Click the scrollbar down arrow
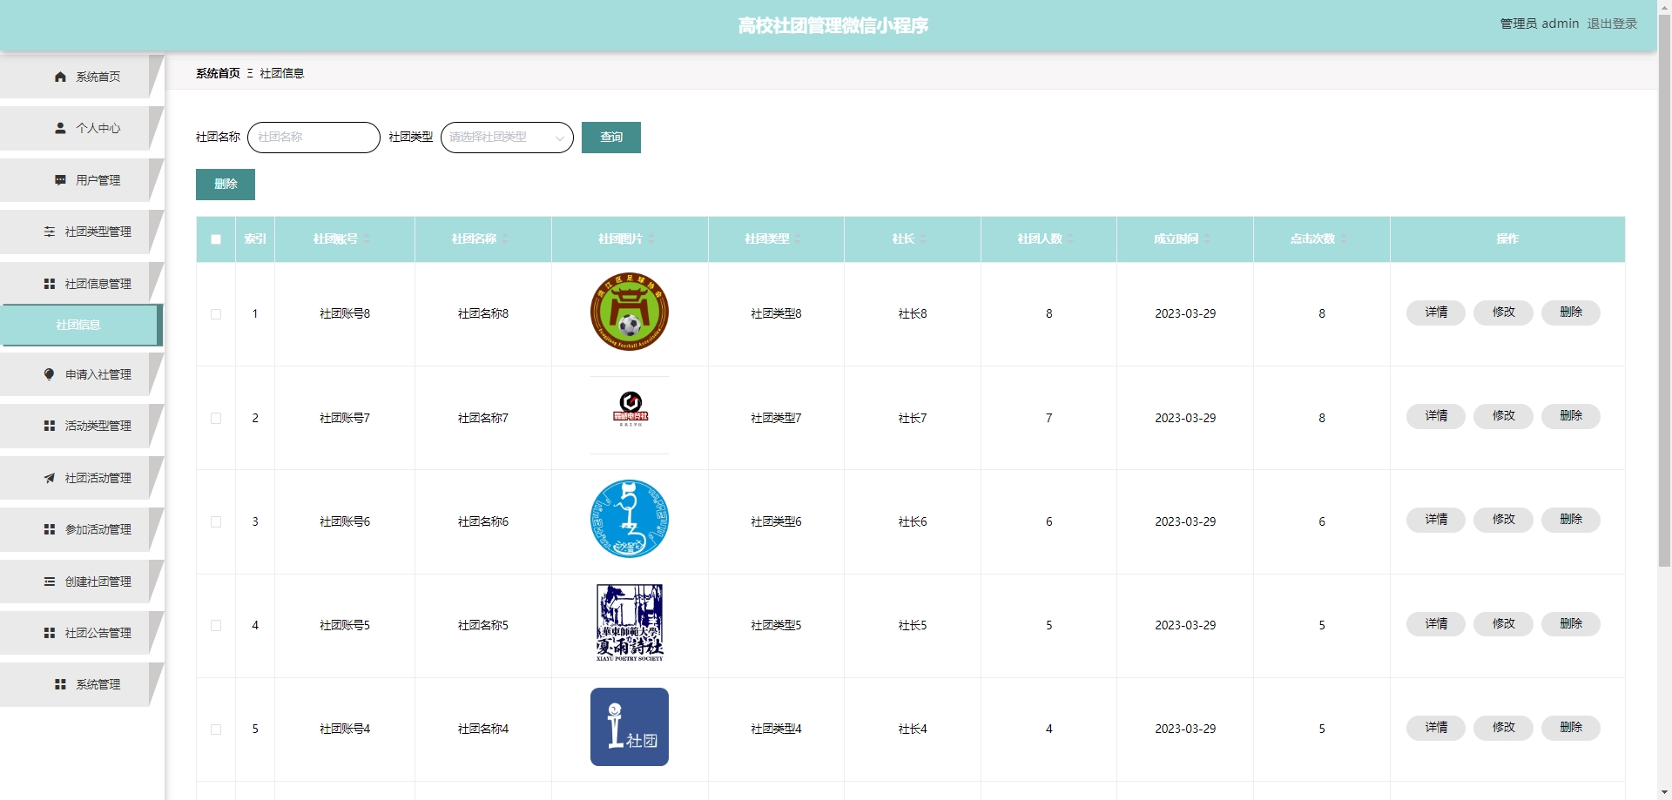The height and width of the screenshot is (800, 1672). (1664, 792)
